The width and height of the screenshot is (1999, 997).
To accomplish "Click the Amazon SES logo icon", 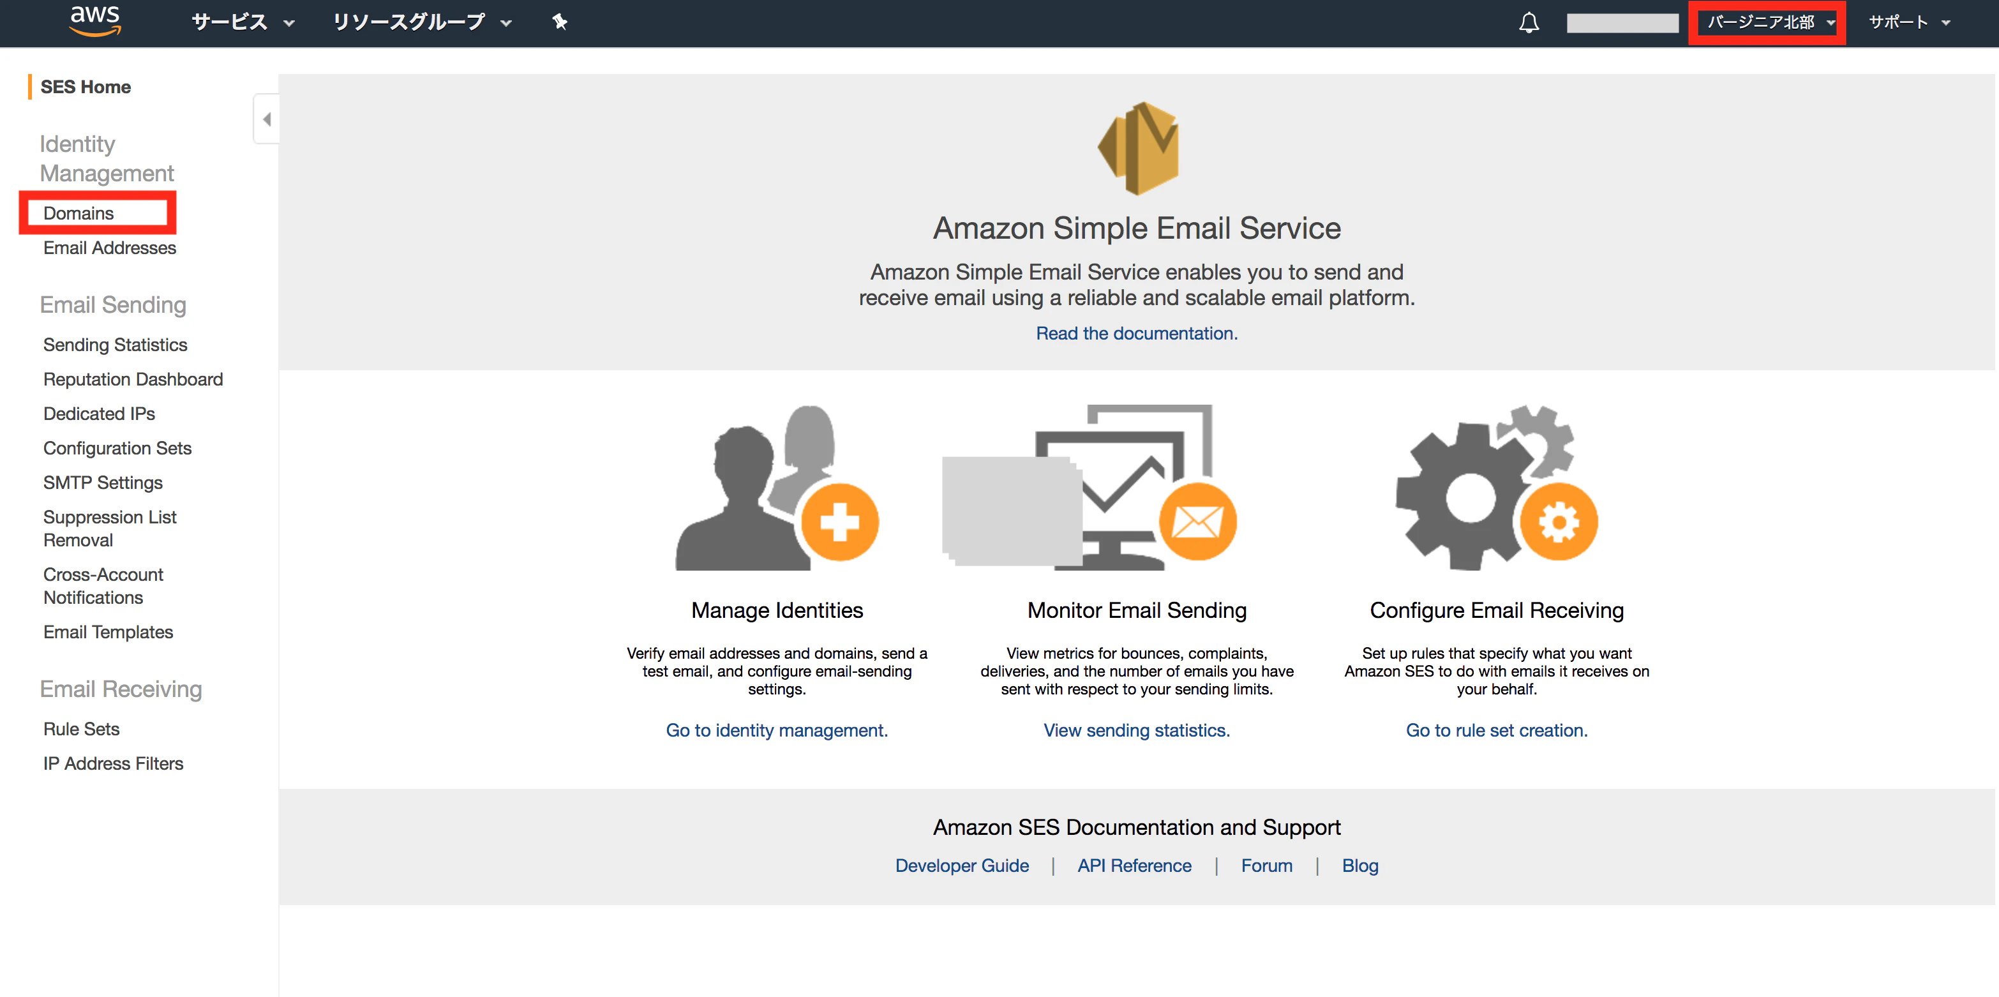I will point(1137,148).
